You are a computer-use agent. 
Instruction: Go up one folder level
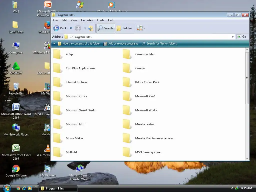pyautogui.click(x=90, y=28)
